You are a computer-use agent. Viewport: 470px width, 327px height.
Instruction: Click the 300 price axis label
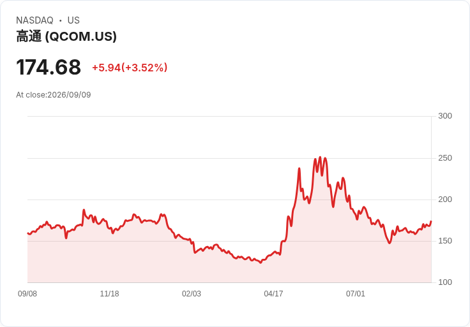click(445, 116)
